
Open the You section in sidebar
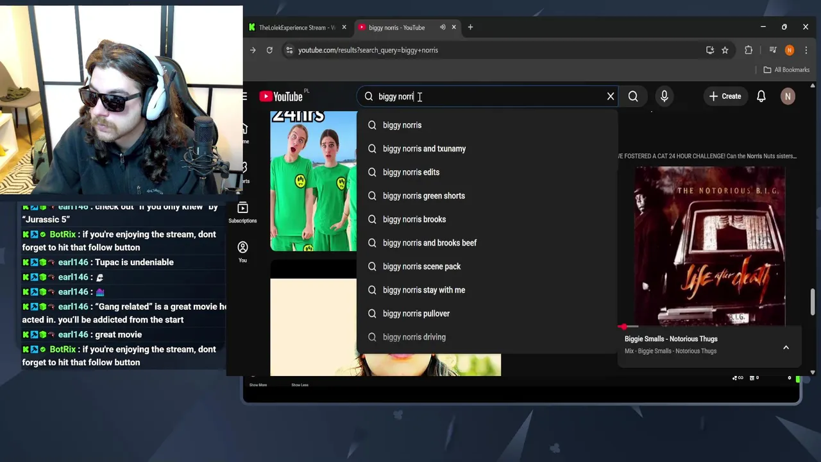242,252
